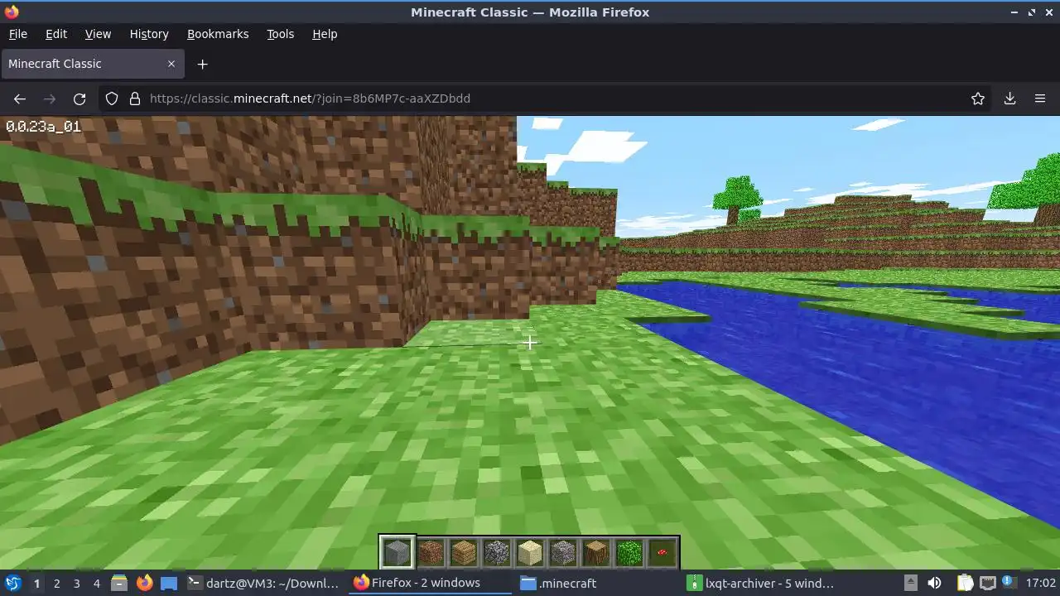Open the update notification tray icon

click(1009, 583)
